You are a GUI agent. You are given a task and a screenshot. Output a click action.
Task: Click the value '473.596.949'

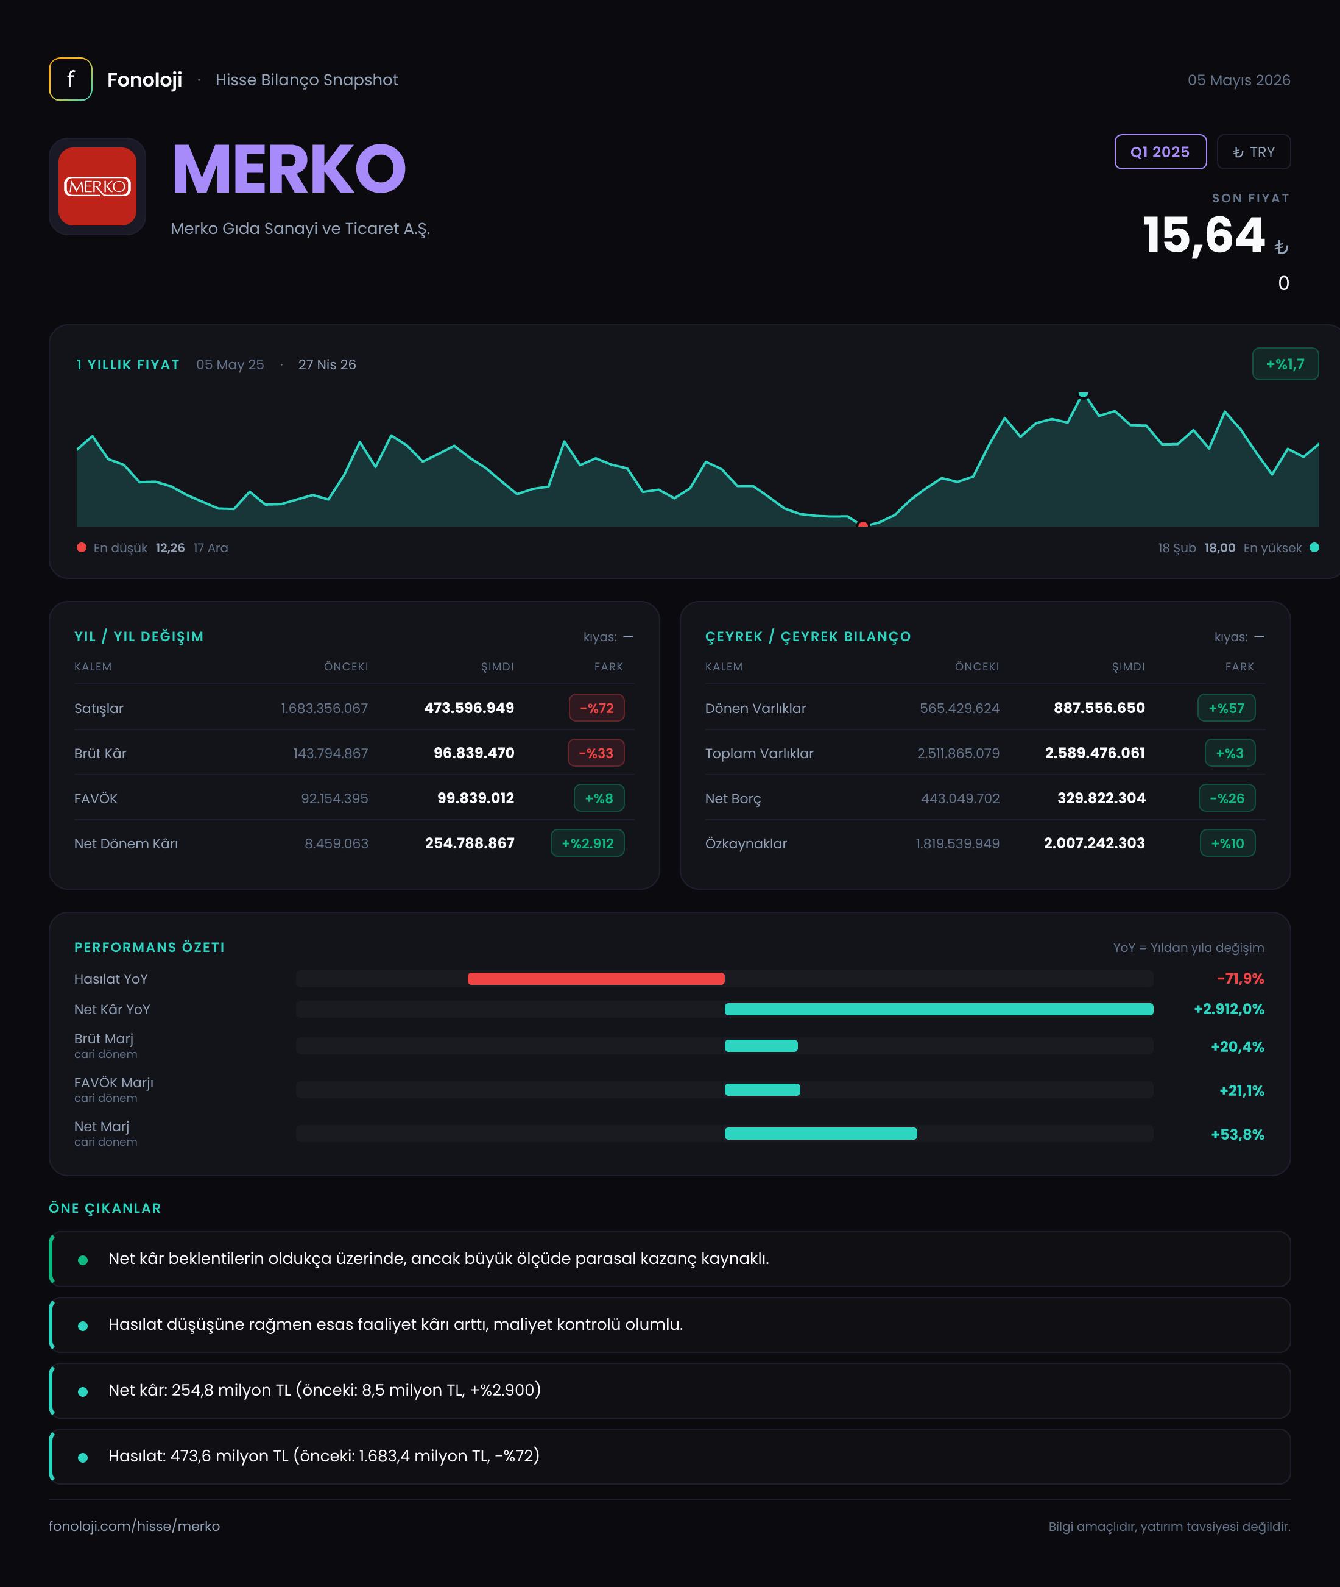469,708
